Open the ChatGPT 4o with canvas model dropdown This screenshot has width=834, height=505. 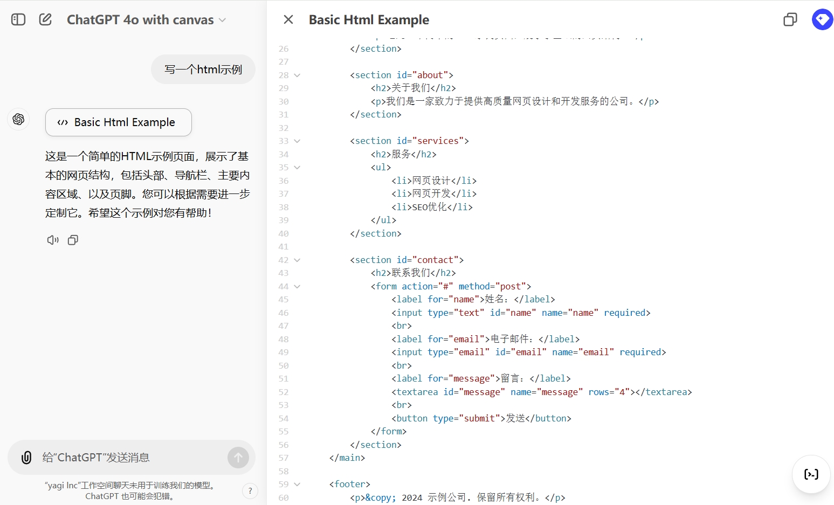pyautogui.click(x=146, y=20)
